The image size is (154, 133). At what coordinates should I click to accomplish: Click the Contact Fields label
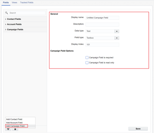point(14,19)
